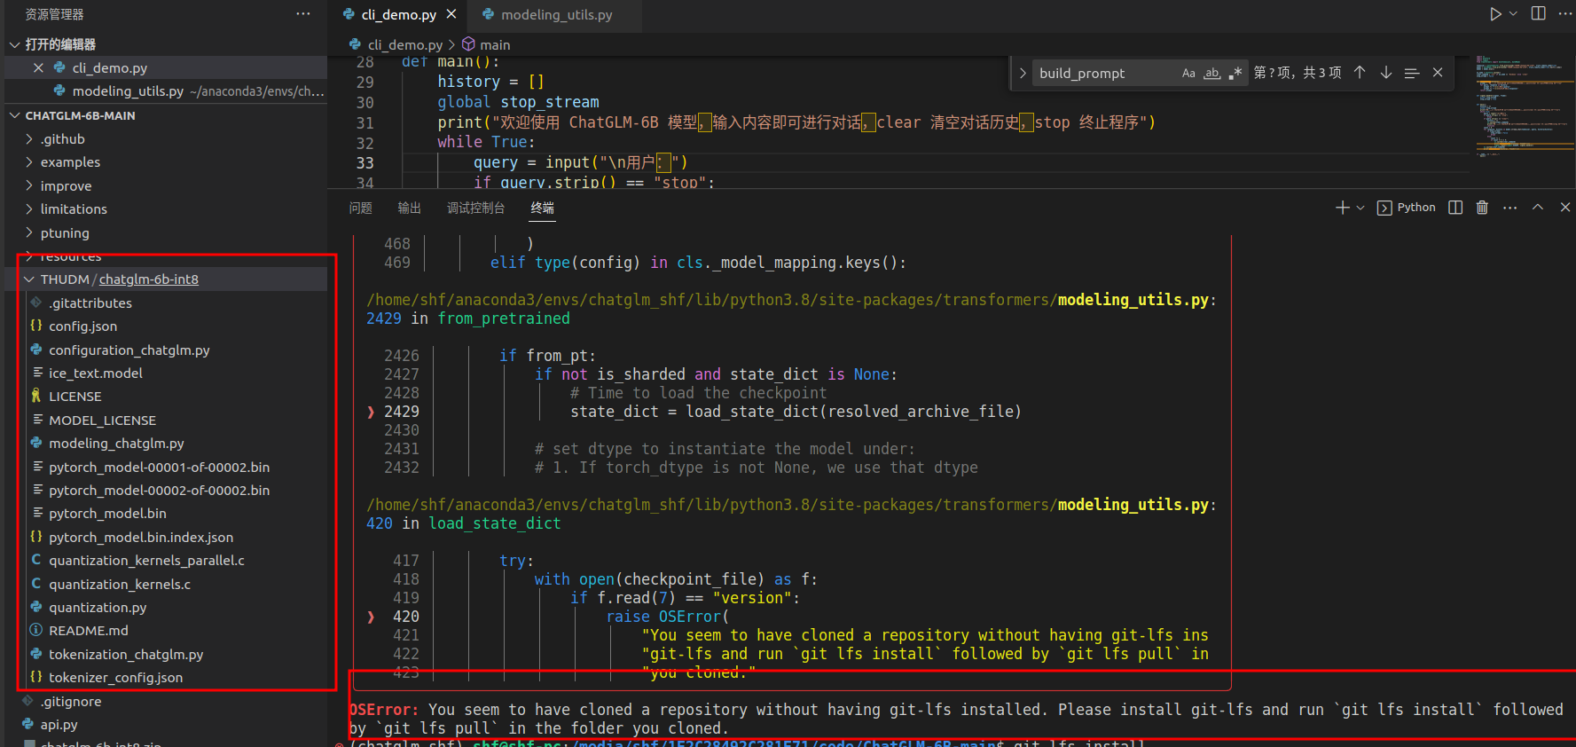Open MODEL_LICENSE file
Image resolution: width=1576 pixels, height=747 pixels.
(x=166, y=421)
